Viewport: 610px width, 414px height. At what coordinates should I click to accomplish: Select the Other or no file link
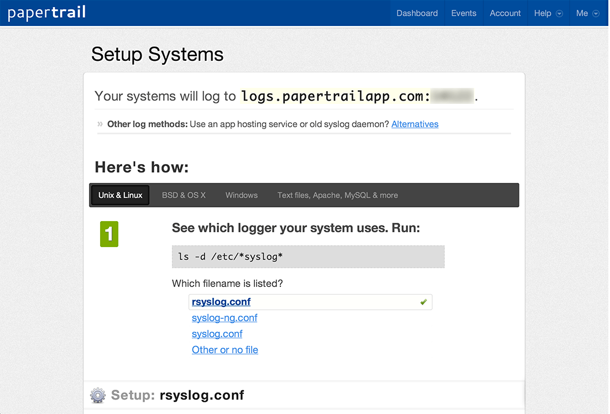225,350
